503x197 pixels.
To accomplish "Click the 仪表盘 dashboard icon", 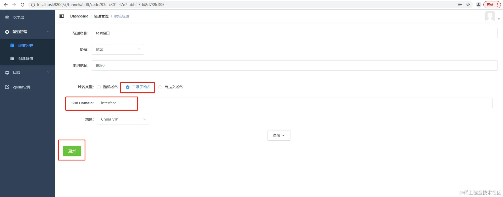I will coord(7,17).
